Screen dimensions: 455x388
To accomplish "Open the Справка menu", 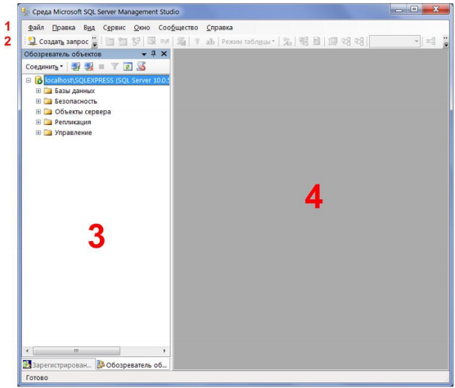I will point(219,28).
